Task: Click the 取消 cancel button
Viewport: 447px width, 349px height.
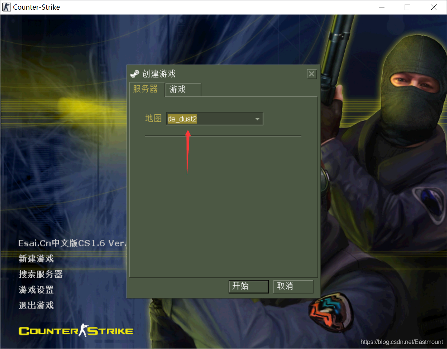Action: [293, 286]
